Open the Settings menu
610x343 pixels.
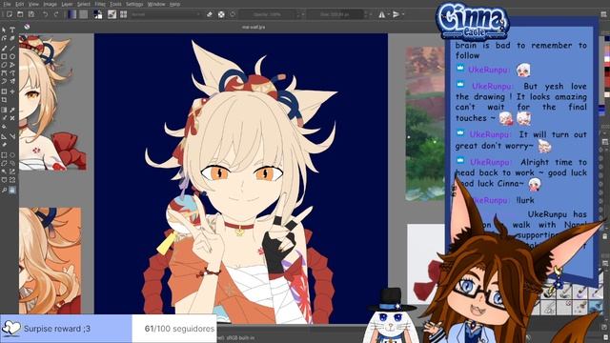click(134, 4)
